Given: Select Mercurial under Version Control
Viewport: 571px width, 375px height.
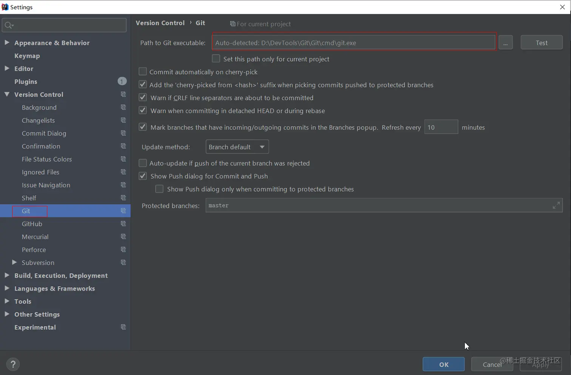Looking at the screenshot, I should [x=35, y=237].
